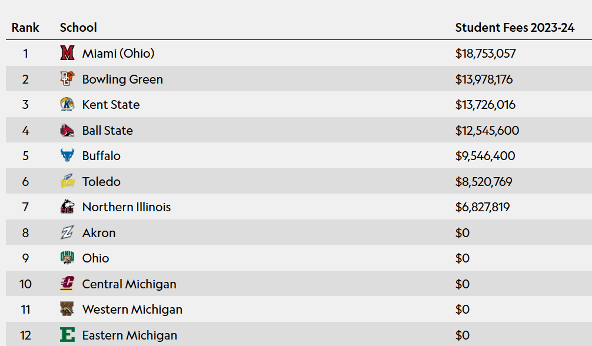Click the Northern Illinois husky logo
The image size is (592, 346).
tap(67, 207)
